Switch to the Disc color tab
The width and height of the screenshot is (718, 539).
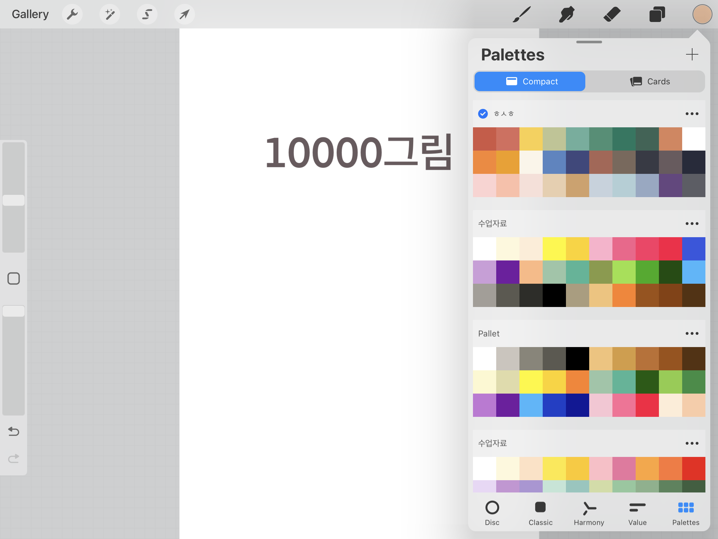(492, 513)
